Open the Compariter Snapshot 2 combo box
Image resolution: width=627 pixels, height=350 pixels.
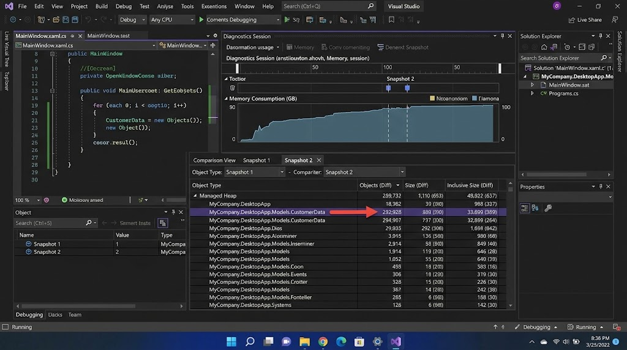pos(364,172)
